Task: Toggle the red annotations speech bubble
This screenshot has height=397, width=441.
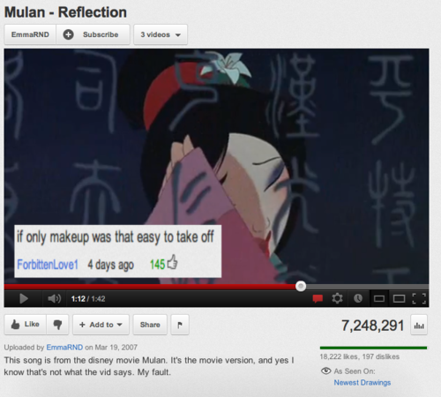Action: coord(318,299)
